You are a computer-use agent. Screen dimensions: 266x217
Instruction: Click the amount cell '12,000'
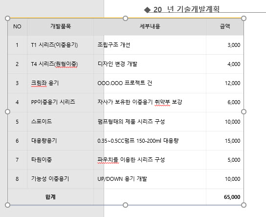point(225,83)
